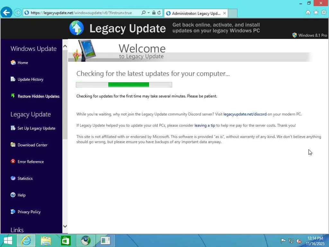This screenshot has width=329, height=247.
Task: Click the Action Center flag tray icon
Action: tap(283, 241)
